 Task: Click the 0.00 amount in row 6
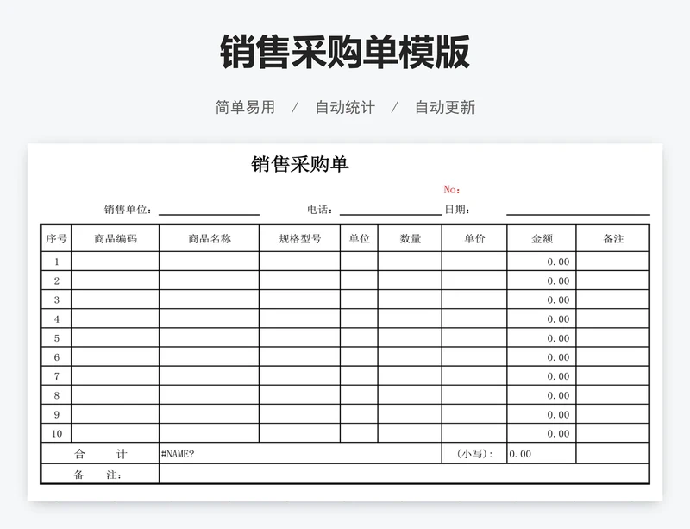coord(558,357)
